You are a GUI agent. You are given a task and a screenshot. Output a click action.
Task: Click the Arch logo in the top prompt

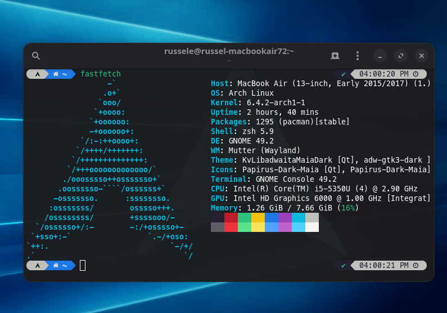[x=37, y=74]
